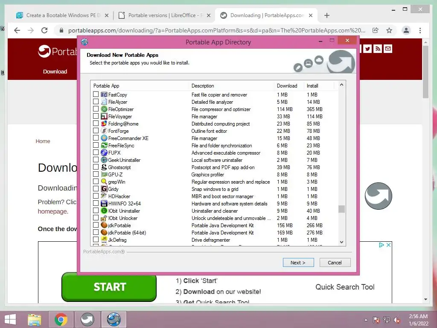Image resolution: width=437 pixels, height=328 pixels.
Task: Click the FreeCommander XE app icon
Action: [104, 138]
